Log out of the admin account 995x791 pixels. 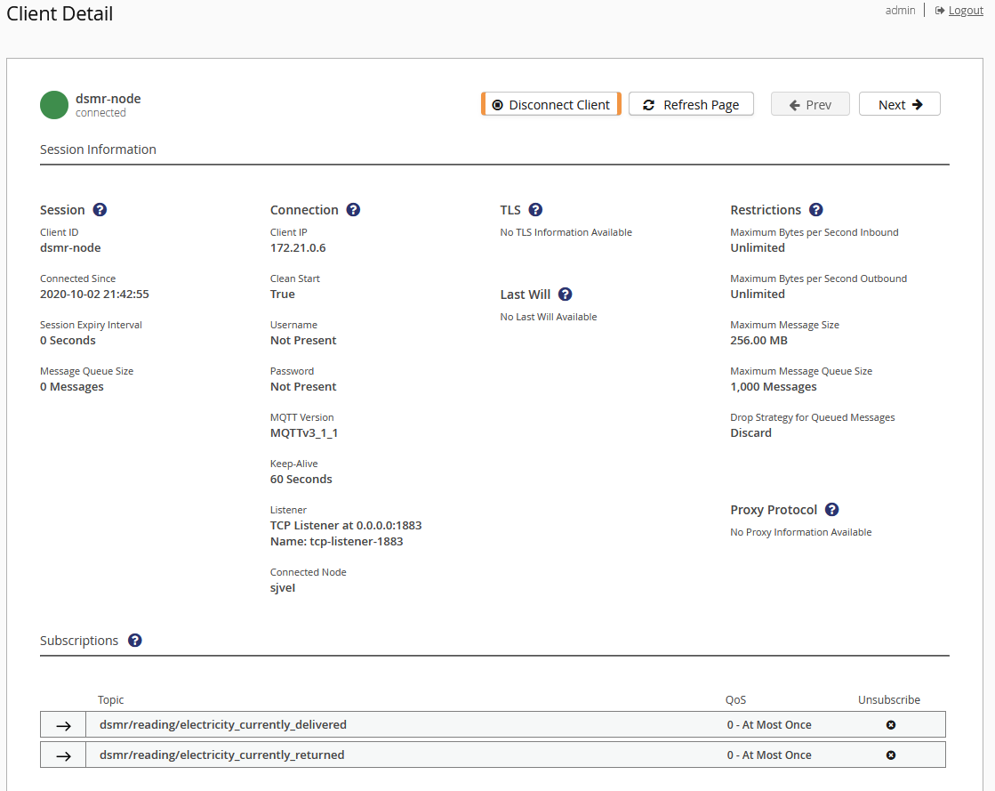966,10
